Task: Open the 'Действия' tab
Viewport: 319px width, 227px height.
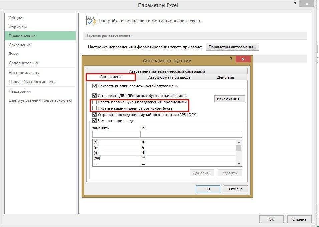Action: [x=225, y=77]
